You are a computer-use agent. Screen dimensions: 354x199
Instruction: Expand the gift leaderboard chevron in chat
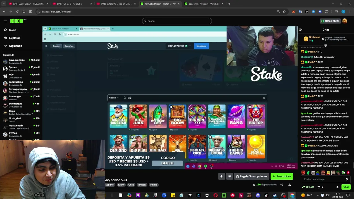click(326, 46)
